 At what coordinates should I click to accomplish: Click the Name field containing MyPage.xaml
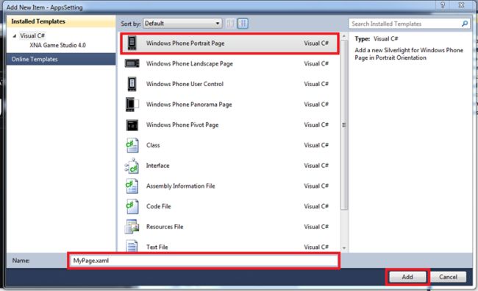[204, 261]
